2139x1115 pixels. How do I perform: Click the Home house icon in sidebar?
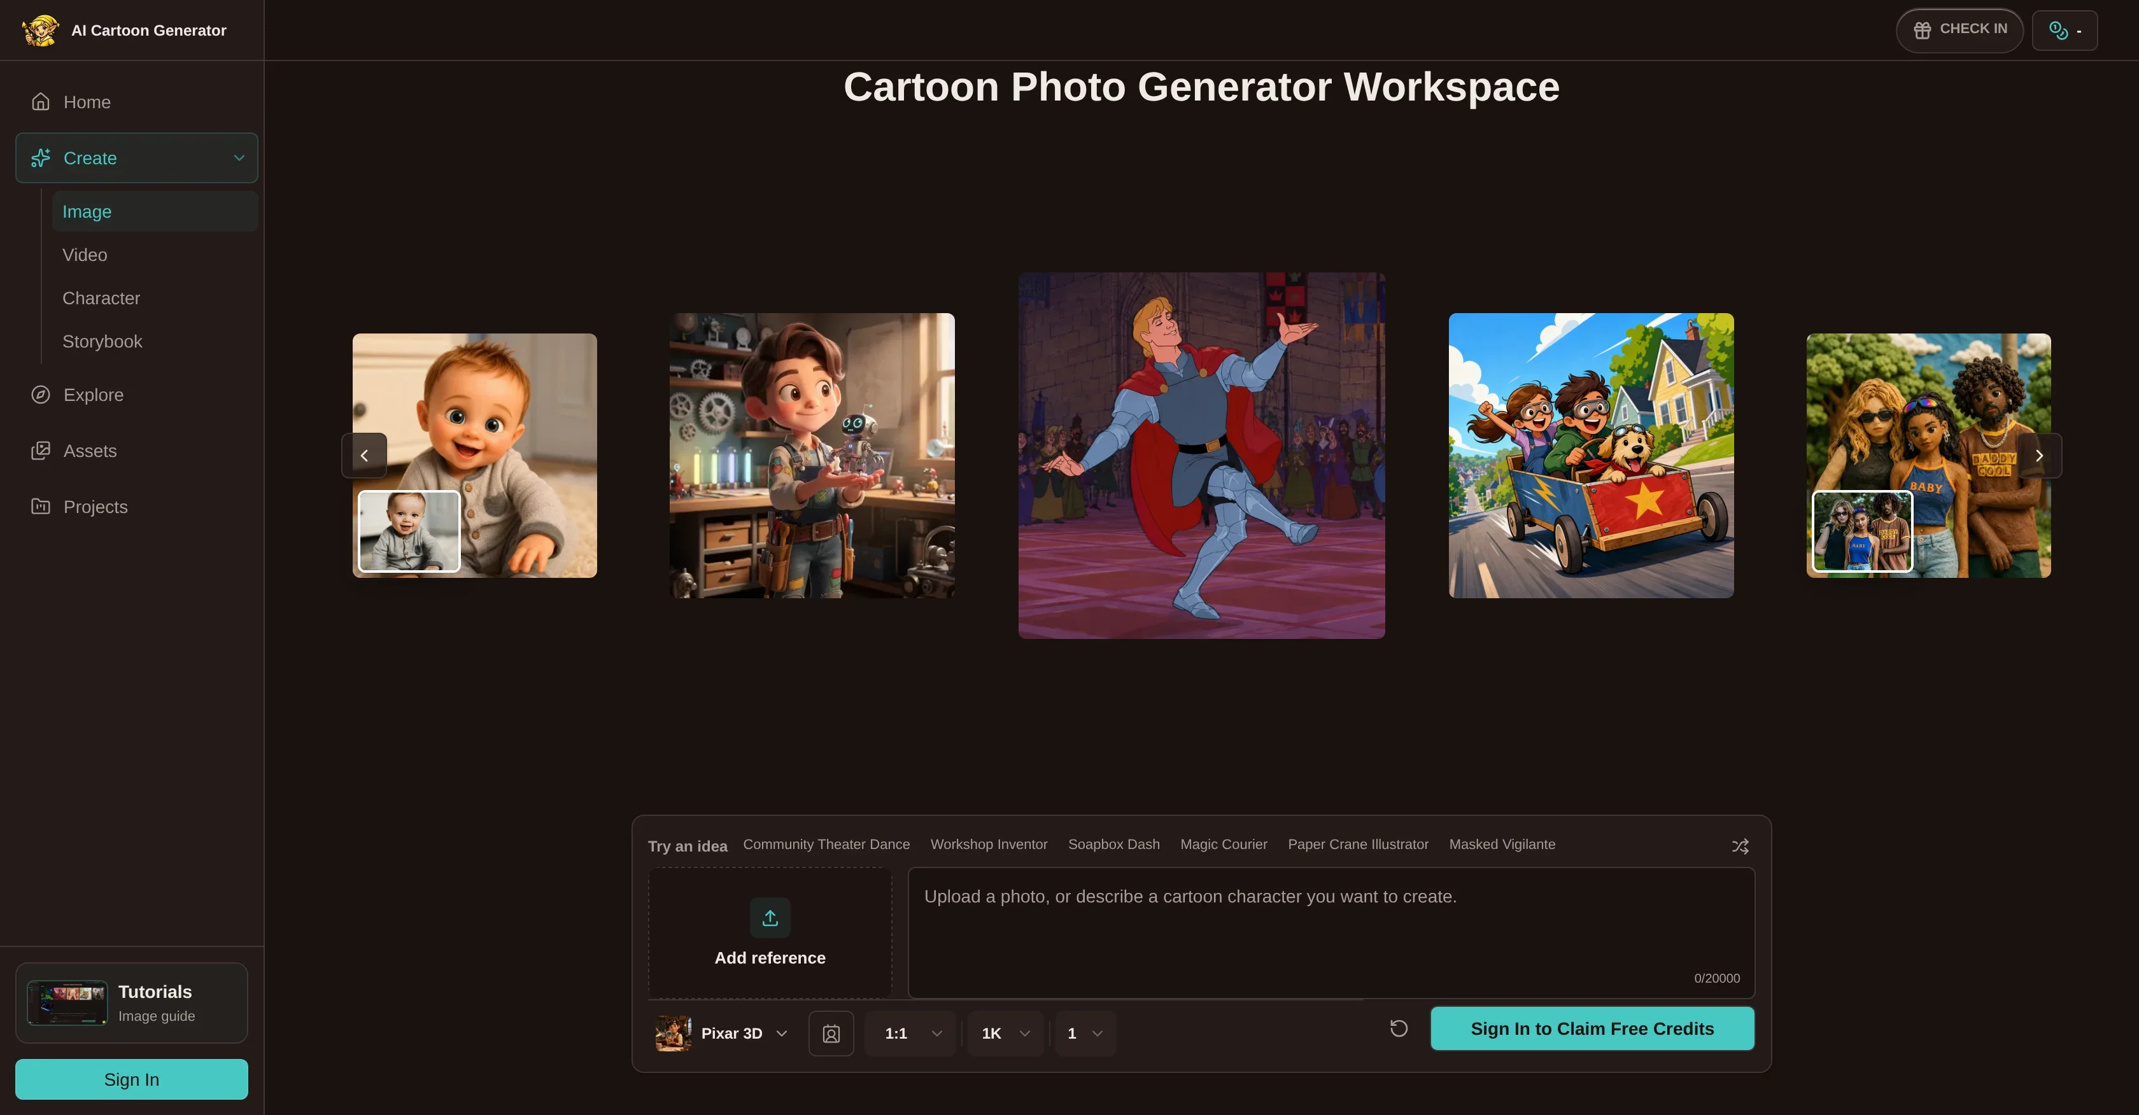41,102
